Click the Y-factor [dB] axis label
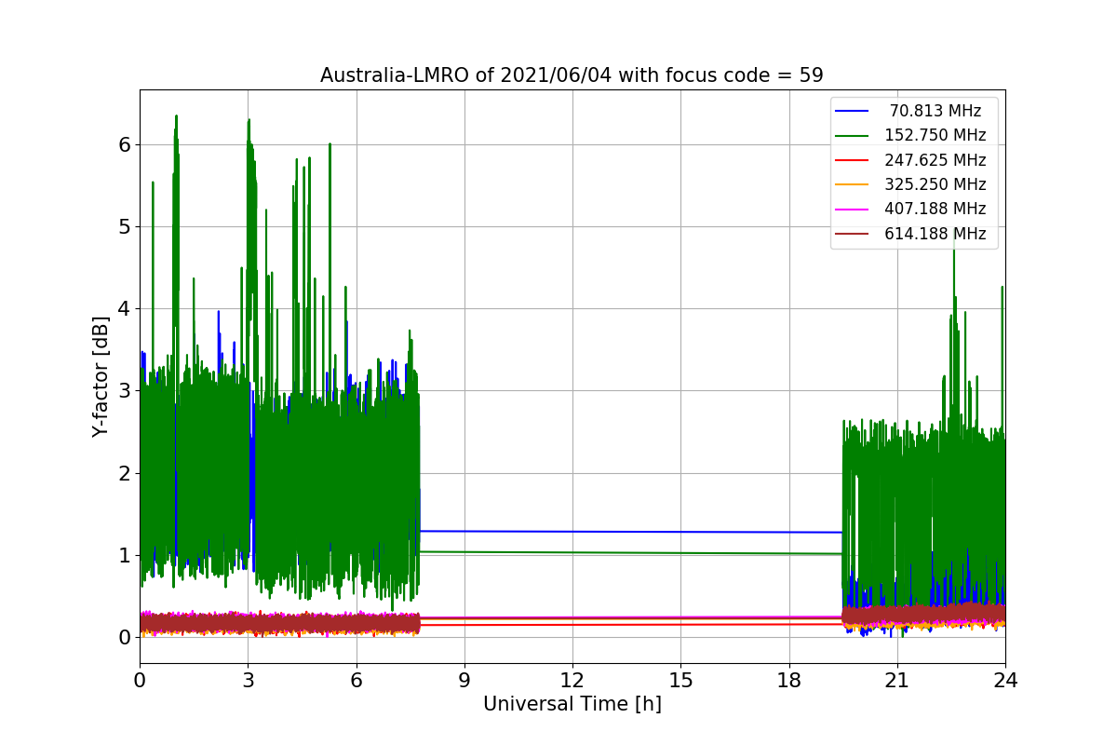The image size is (1117, 745). coord(101,376)
